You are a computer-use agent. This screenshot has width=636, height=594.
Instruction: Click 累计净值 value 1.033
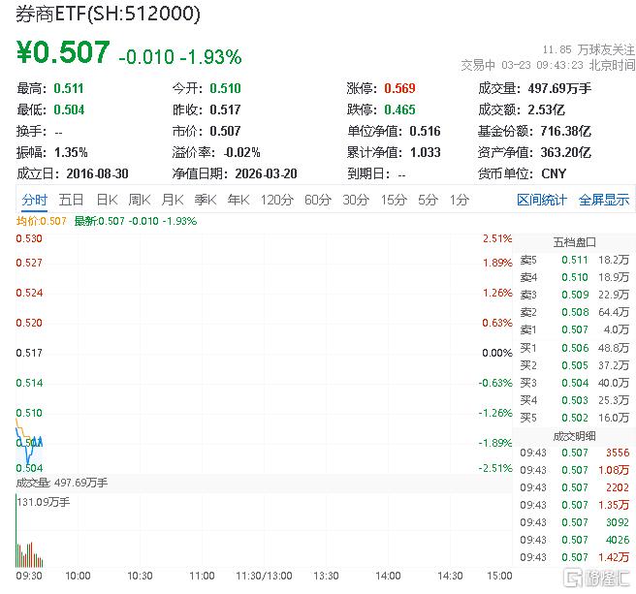tap(425, 152)
